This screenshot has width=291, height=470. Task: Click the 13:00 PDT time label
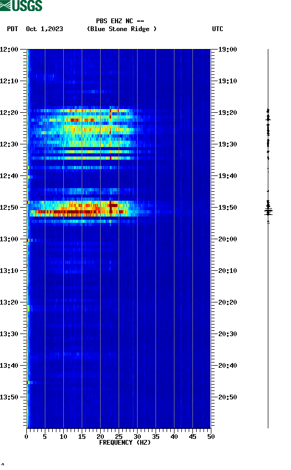pos(9,239)
